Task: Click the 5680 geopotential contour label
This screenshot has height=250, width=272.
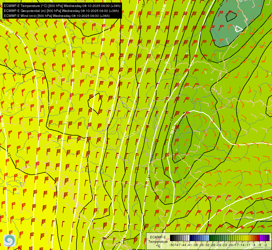Action: [x=164, y=8]
